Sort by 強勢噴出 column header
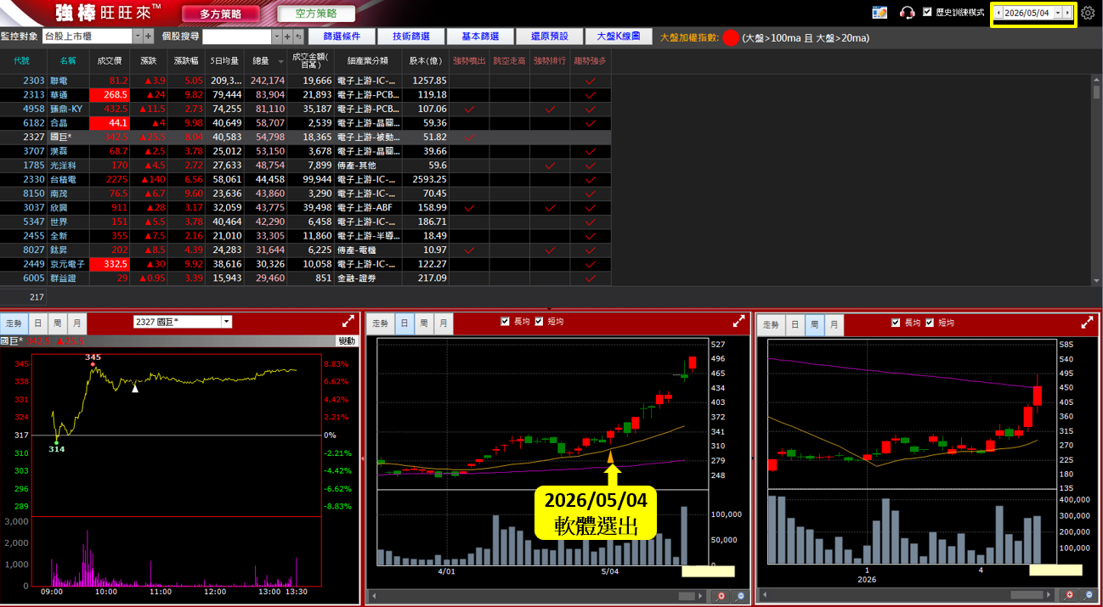Image resolution: width=1103 pixels, height=607 pixels. tap(469, 61)
